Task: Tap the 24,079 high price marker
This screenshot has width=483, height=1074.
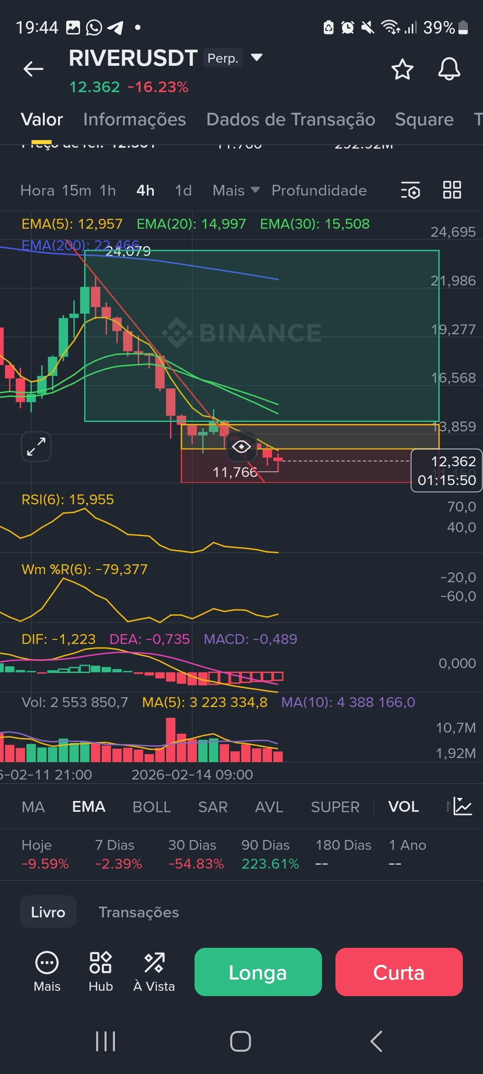Action: click(x=128, y=251)
